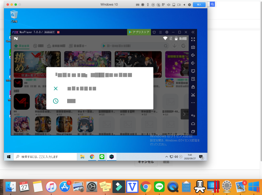Collapse Nox sidebar with double chevron

pos(193,32)
